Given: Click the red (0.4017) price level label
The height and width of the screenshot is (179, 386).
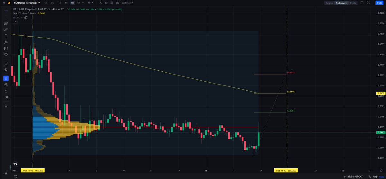Looking at the screenshot, I should [291, 73].
